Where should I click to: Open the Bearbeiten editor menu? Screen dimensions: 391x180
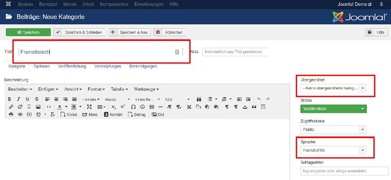point(20,89)
